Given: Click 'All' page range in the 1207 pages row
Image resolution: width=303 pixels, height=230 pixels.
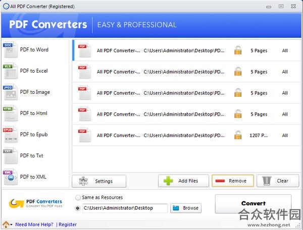Looking at the screenshot, I should pyautogui.click(x=285, y=136).
